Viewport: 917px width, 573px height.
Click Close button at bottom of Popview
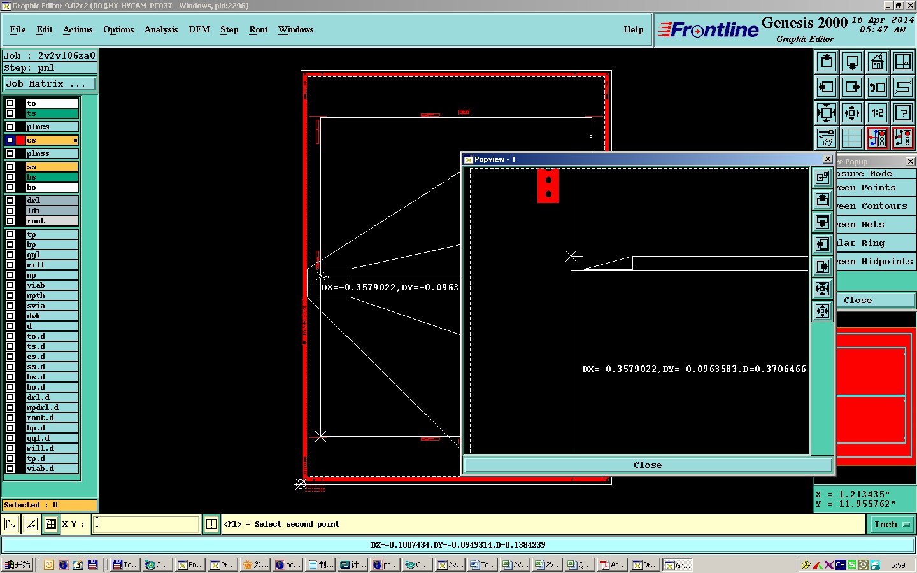point(648,465)
